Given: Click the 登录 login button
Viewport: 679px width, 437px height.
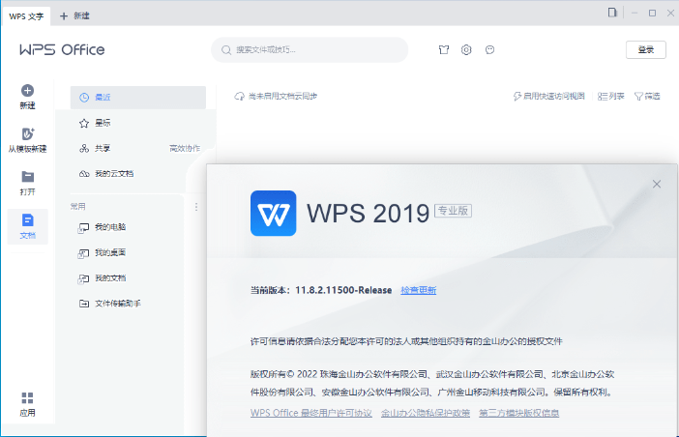Looking at the screenshot, I should pyautogui.click(x=645, y=49).
